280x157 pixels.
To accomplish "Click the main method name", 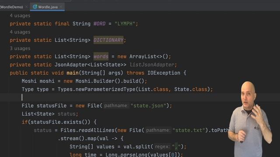I will point(73,73).
